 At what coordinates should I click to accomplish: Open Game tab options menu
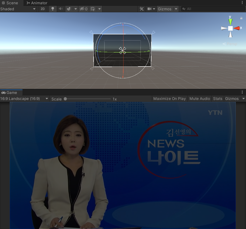[242, 92]
